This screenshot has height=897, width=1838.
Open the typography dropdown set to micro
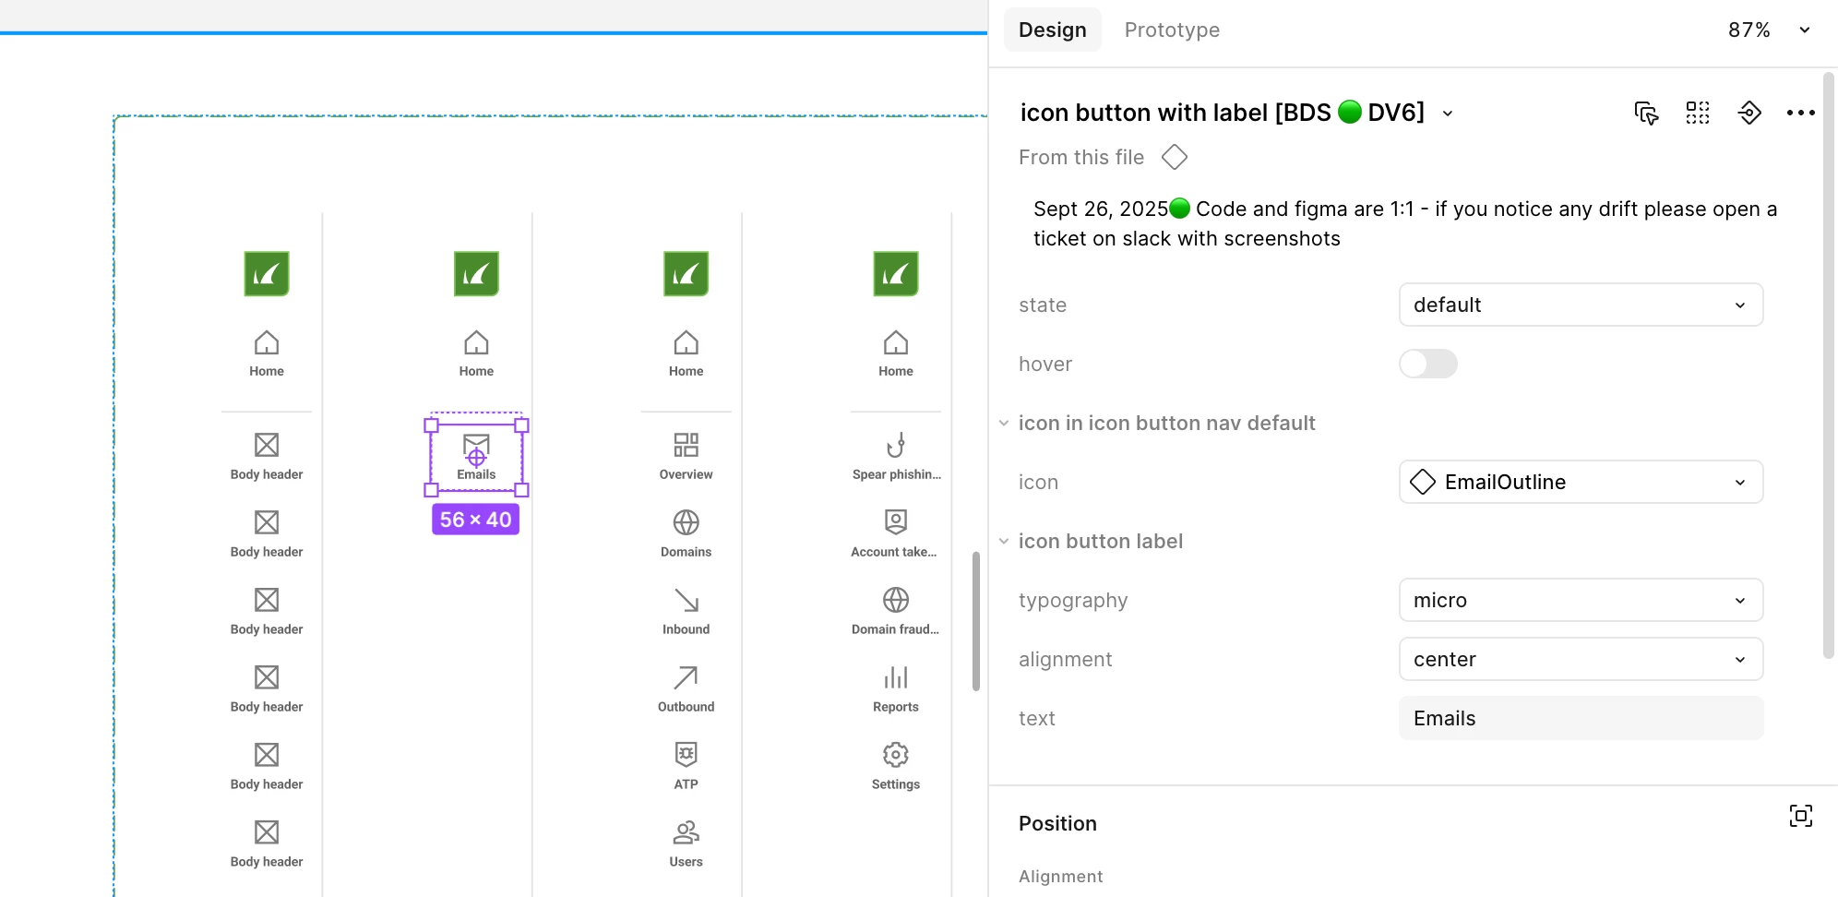[1581, 600]
